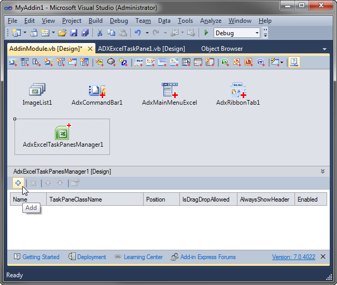Image resolution: width=337 pixels, height=285 pixels.
Task: Open the Debug menu
Action: coord(119,21)
